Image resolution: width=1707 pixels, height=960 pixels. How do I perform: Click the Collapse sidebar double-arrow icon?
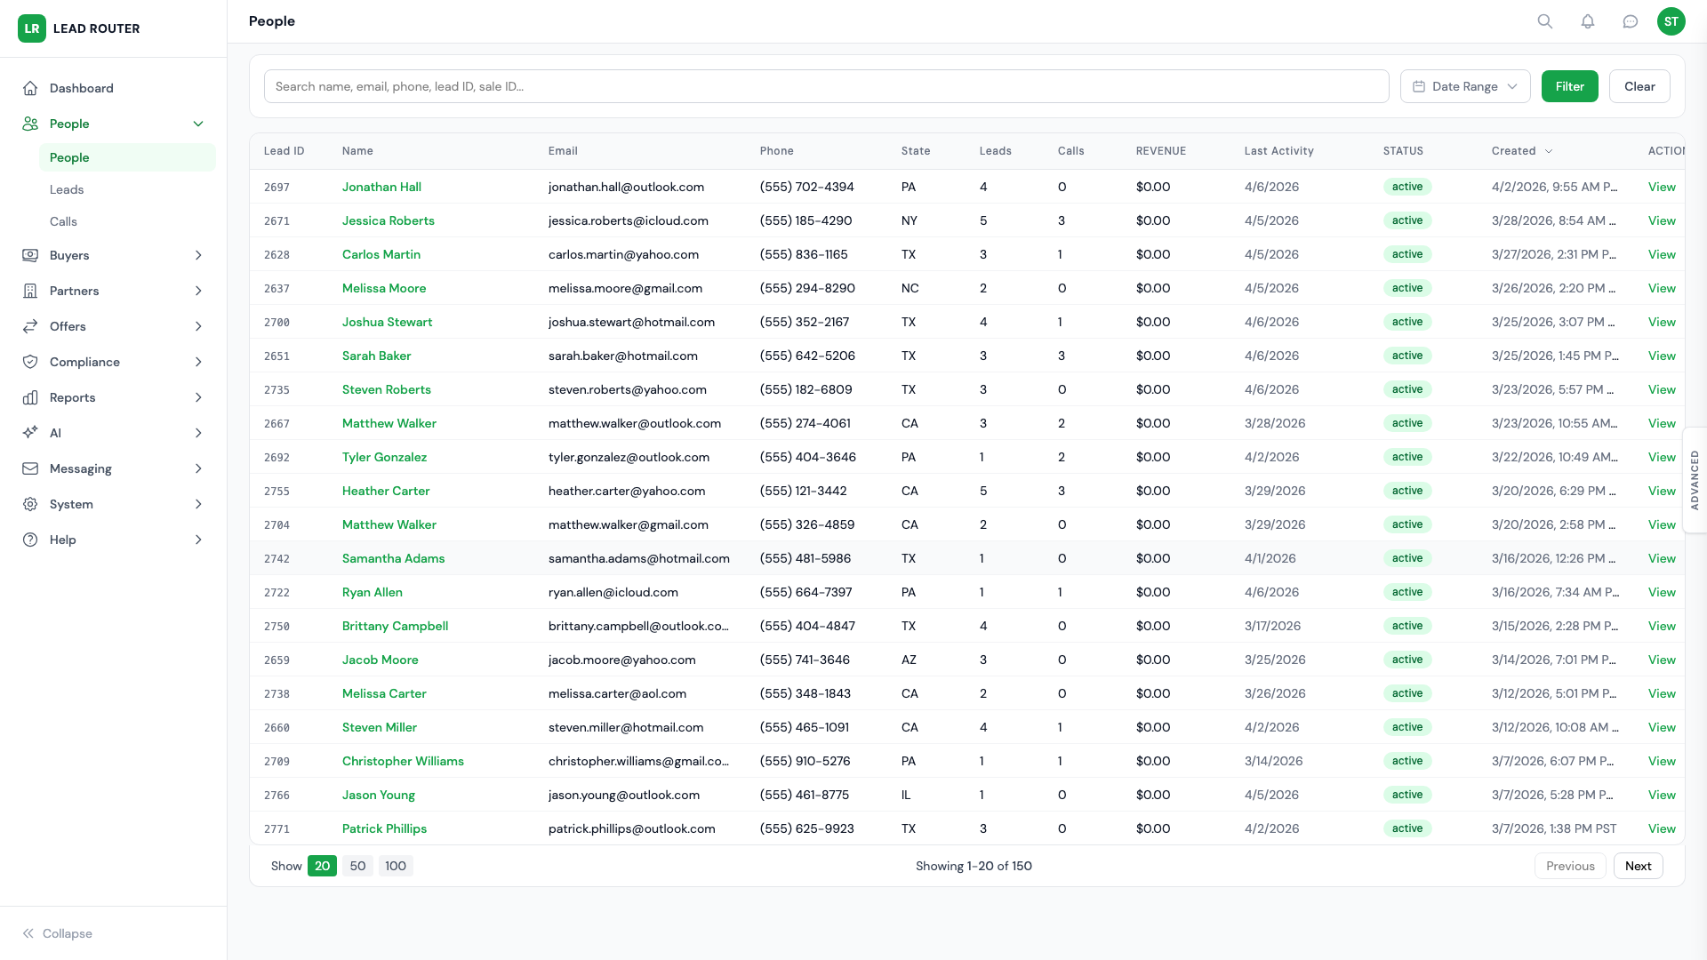[28, 933]
